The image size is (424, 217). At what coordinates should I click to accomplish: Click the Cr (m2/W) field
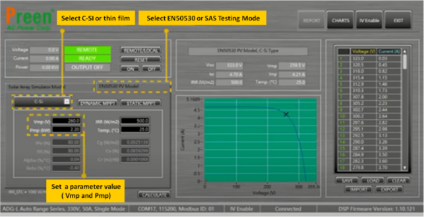(135, 159)
